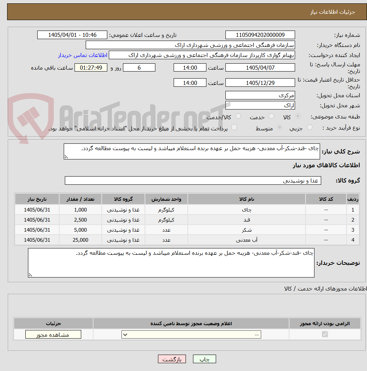Click چاپ print button

[x=205, y=359]
